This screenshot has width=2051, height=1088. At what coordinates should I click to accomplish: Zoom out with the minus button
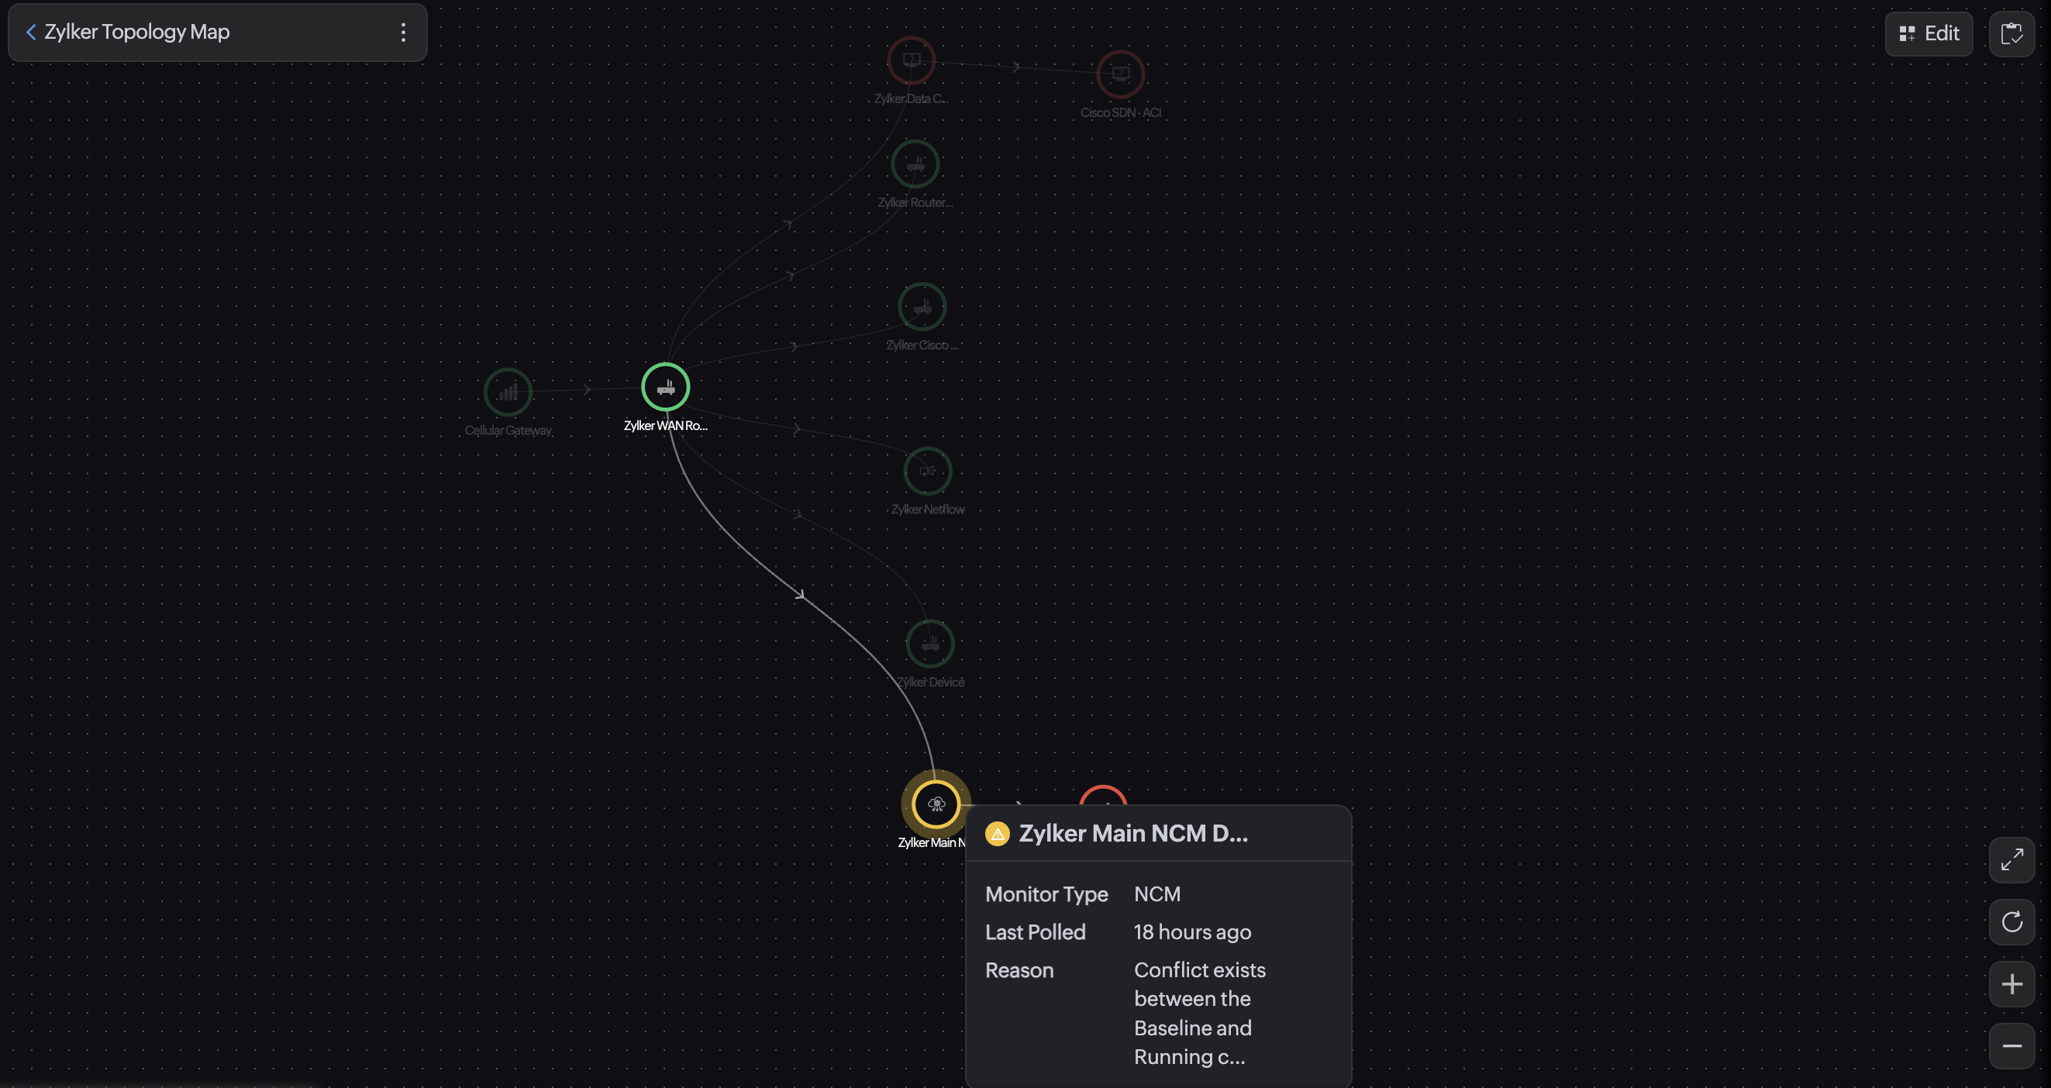point(2012,1047)
